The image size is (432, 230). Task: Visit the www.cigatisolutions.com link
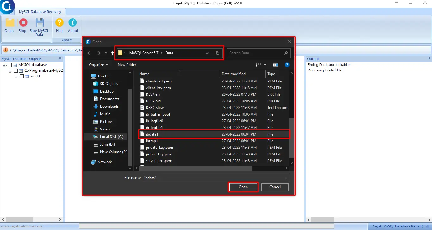pos(21,226)
